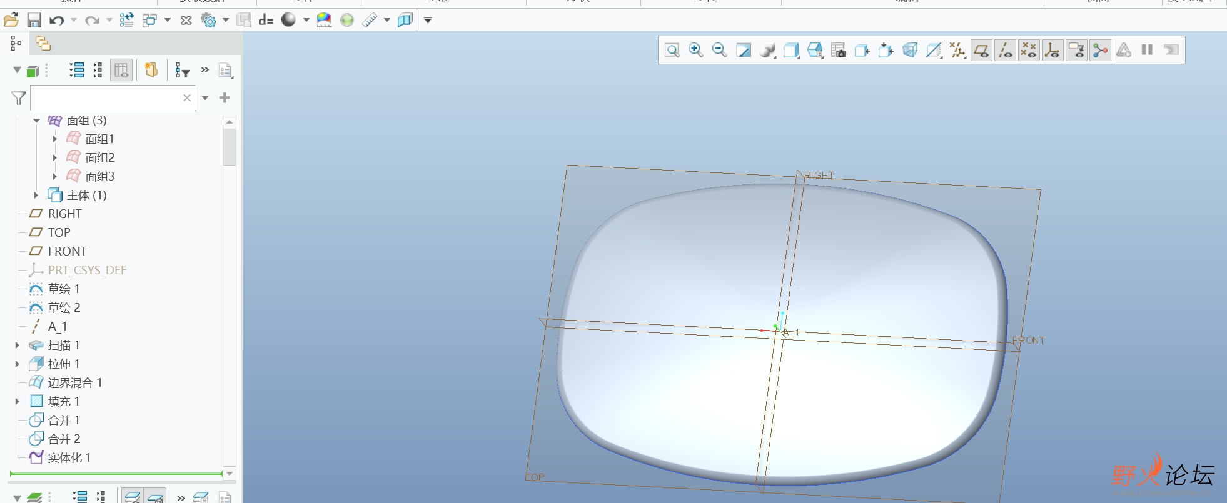1227x503 pixels.
Task: Toggle spin center display
Action: tap(1100, 50)
